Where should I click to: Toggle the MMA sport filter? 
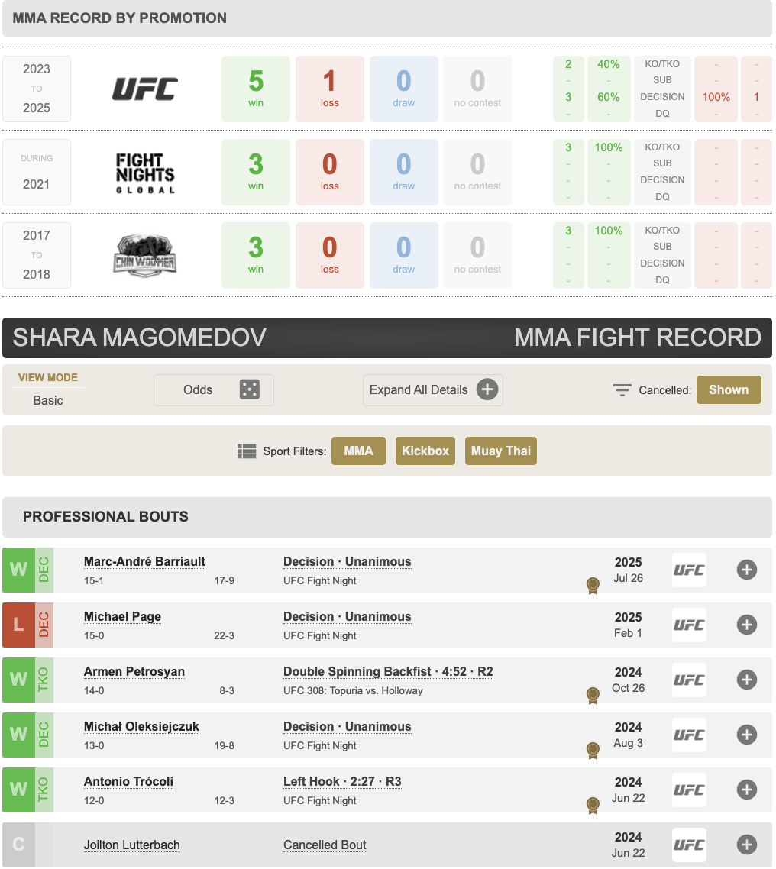point(359,451)
